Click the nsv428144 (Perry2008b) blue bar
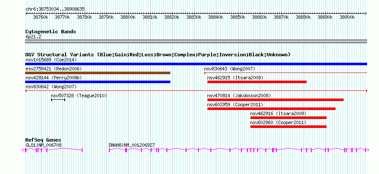The height and width of the screenshot is (174, 379). pos(98,82)
